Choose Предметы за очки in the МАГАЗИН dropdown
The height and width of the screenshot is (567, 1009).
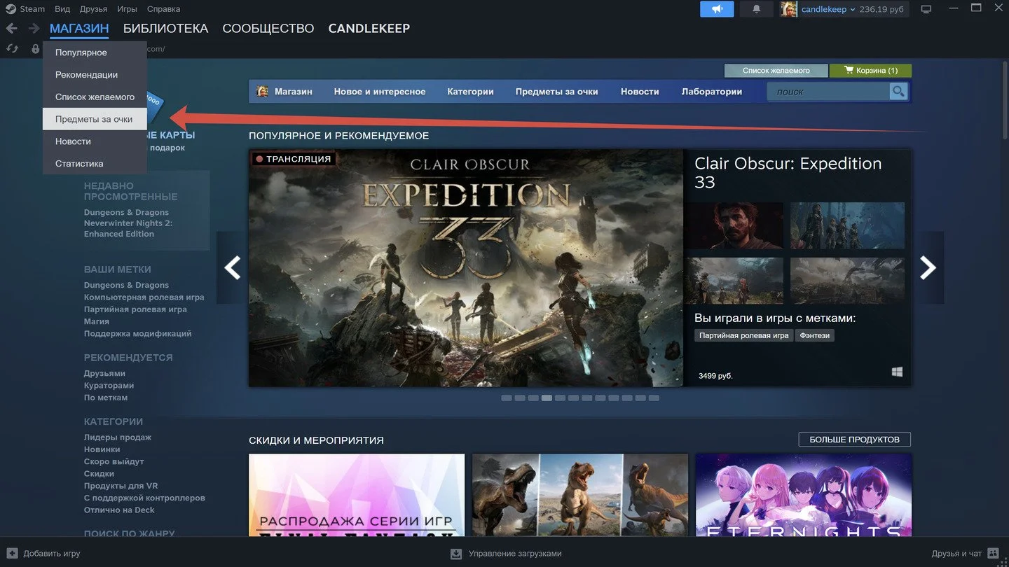tap(95, 119)
